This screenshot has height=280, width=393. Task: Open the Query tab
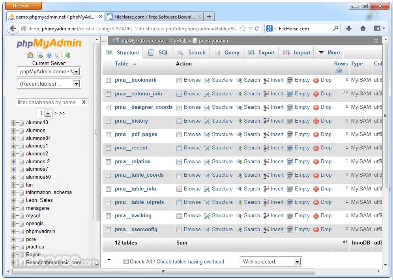point(227,52)
